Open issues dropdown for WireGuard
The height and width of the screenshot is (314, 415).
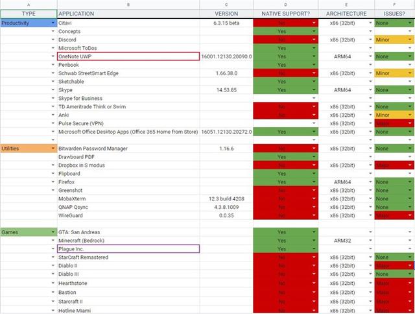click(410, 215)
